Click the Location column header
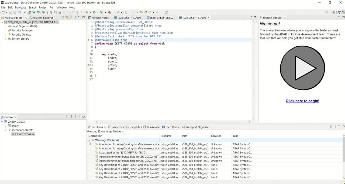 pos(220,136)
